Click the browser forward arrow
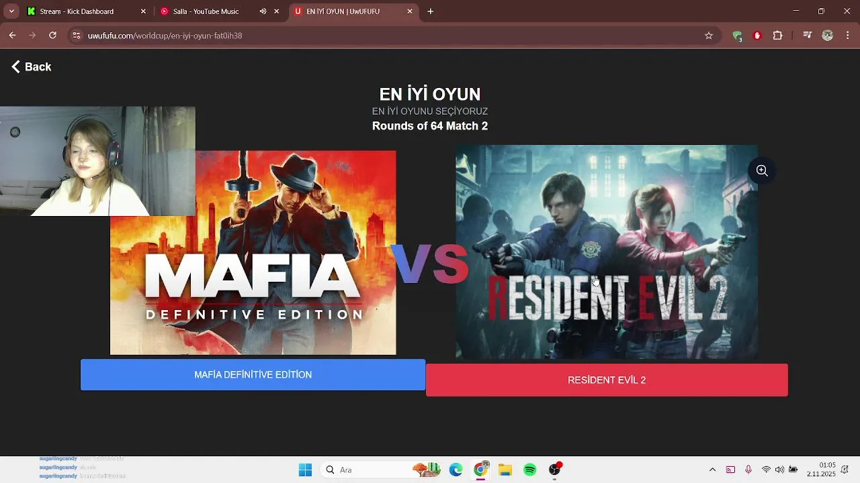 (32, 36)
